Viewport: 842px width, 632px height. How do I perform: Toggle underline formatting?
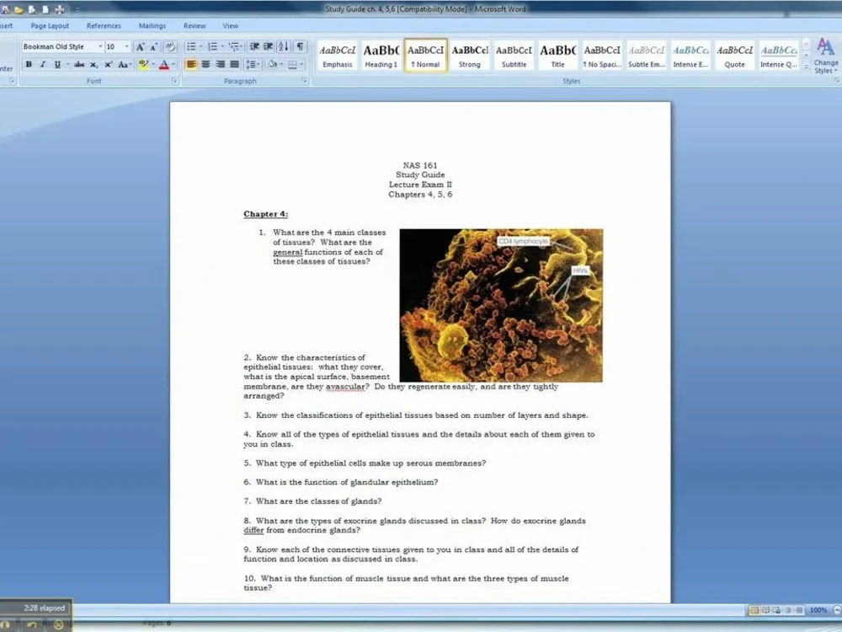coord(57,65)
